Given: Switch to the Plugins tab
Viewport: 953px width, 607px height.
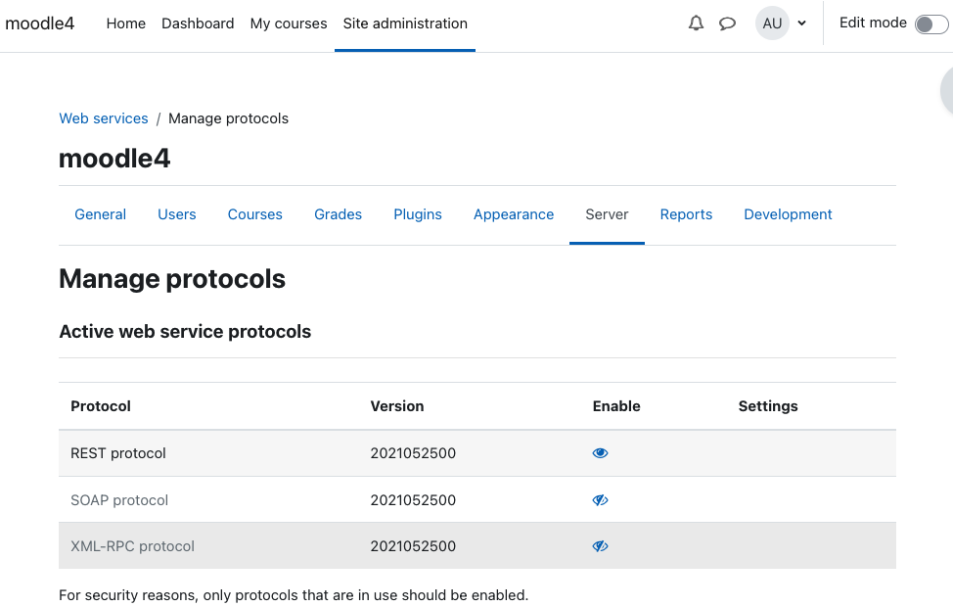Looking at the screenshot, I should (418, 214).
